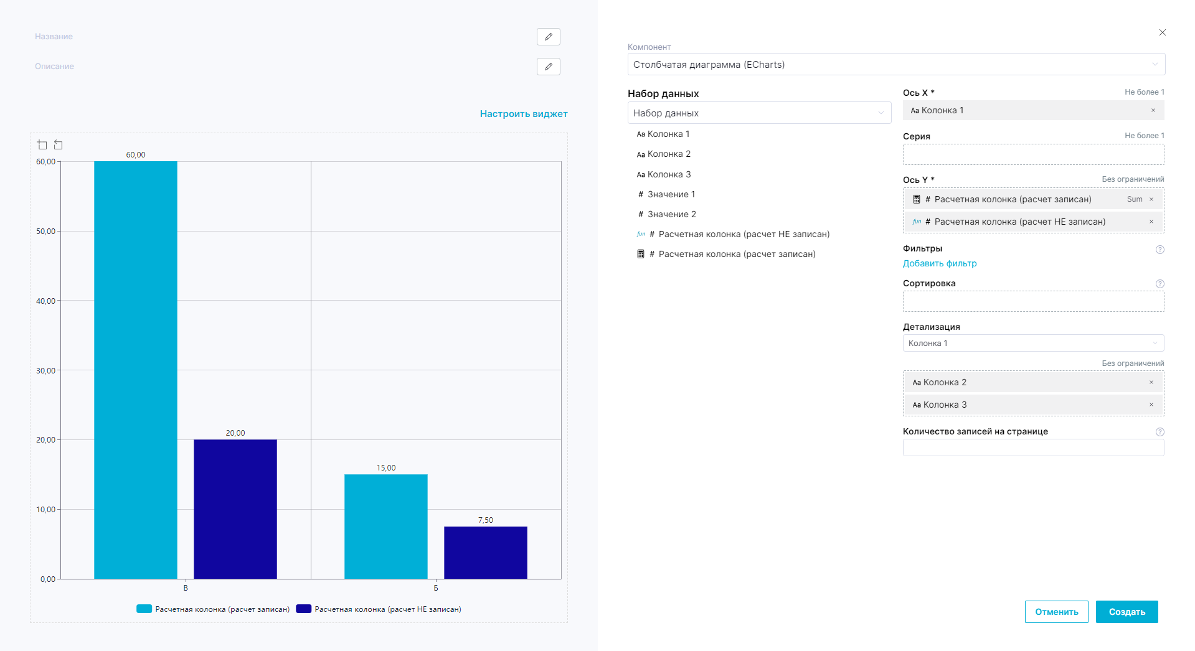Screen dimensions: 1195x651
Task: Select Значение 1 in the dataset field list
Action: (x=671, y=194)
